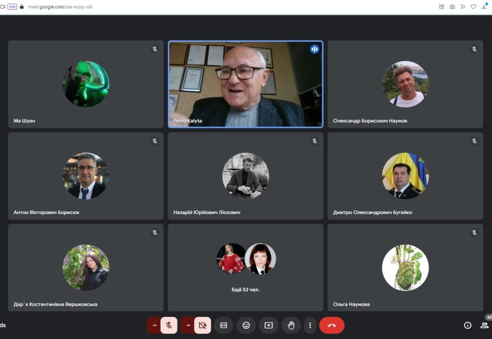Expand audio settings arrow beside microphone
Viewport: 492px width, 339px height.
coord(154,325)
